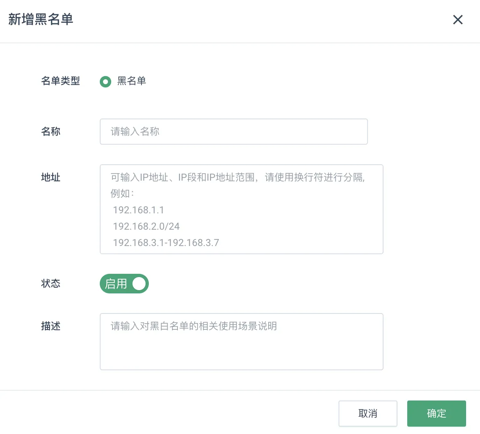Click the 描述 field label
Viewport: 480px width, 434px height.
(x=51, y=326)
